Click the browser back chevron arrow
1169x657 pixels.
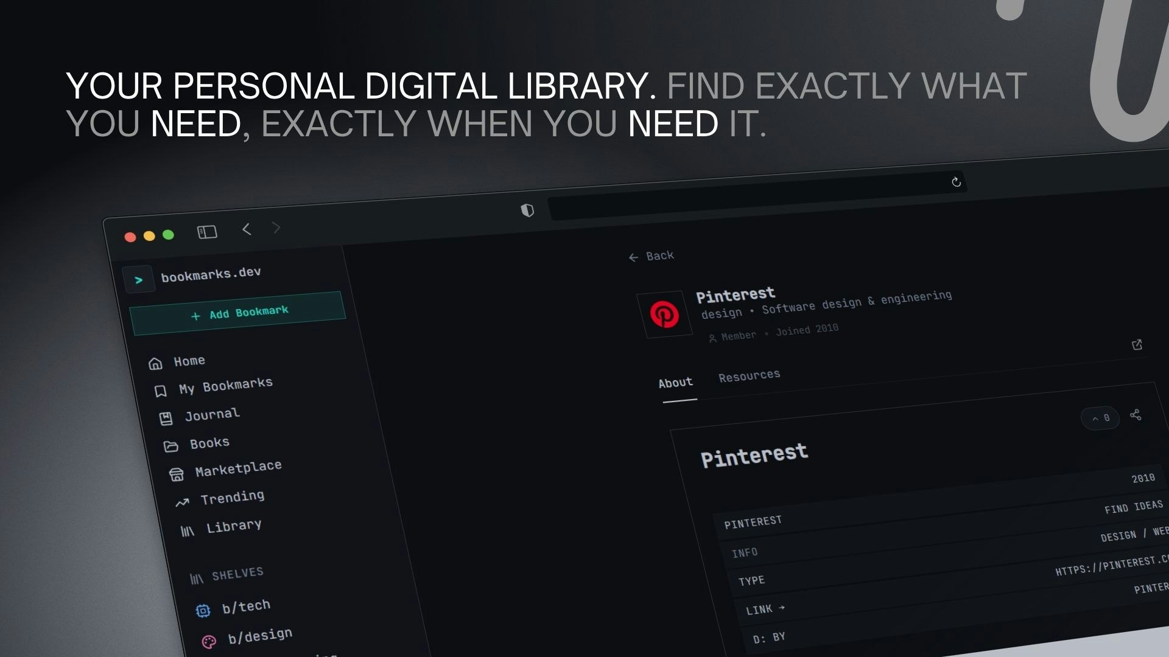point(247,229)
